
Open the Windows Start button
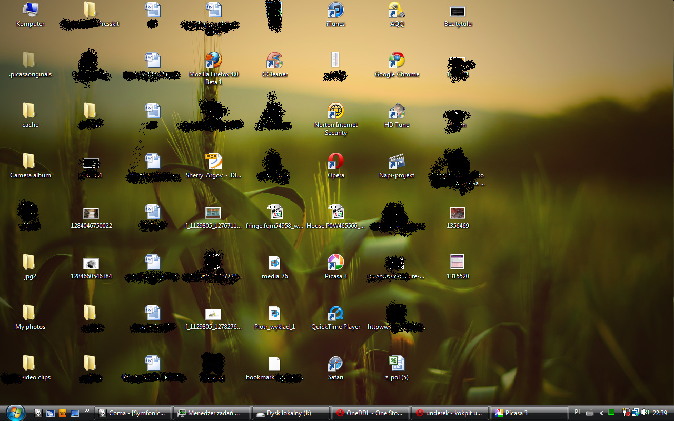(15, 413)
